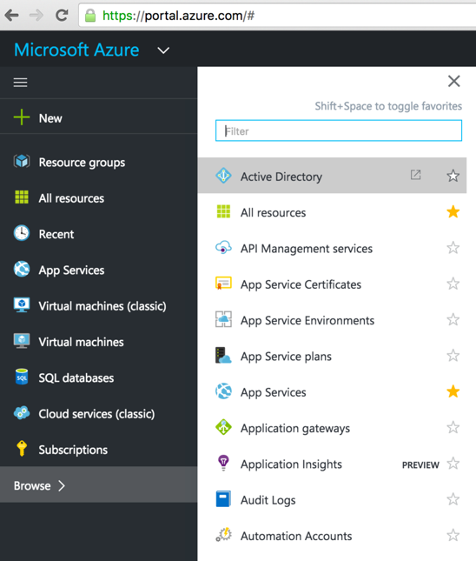
Task: Click the Application Insights lightbulb icon
Action: 224,463
